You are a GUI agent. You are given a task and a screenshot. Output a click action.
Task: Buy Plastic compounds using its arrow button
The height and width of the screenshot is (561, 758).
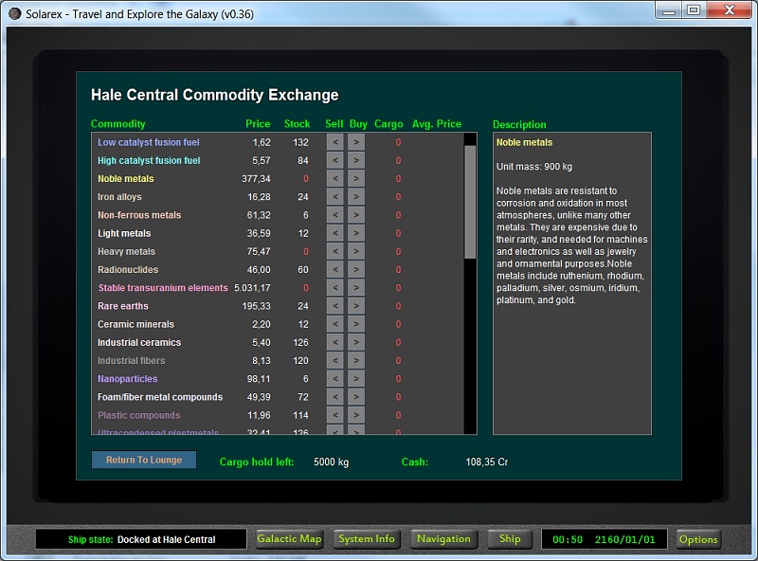click(355, 416)
